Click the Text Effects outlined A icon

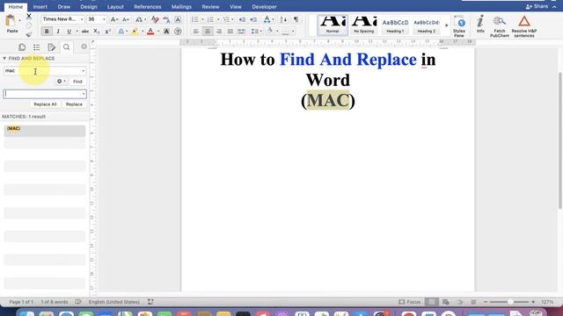pos(121,32)
